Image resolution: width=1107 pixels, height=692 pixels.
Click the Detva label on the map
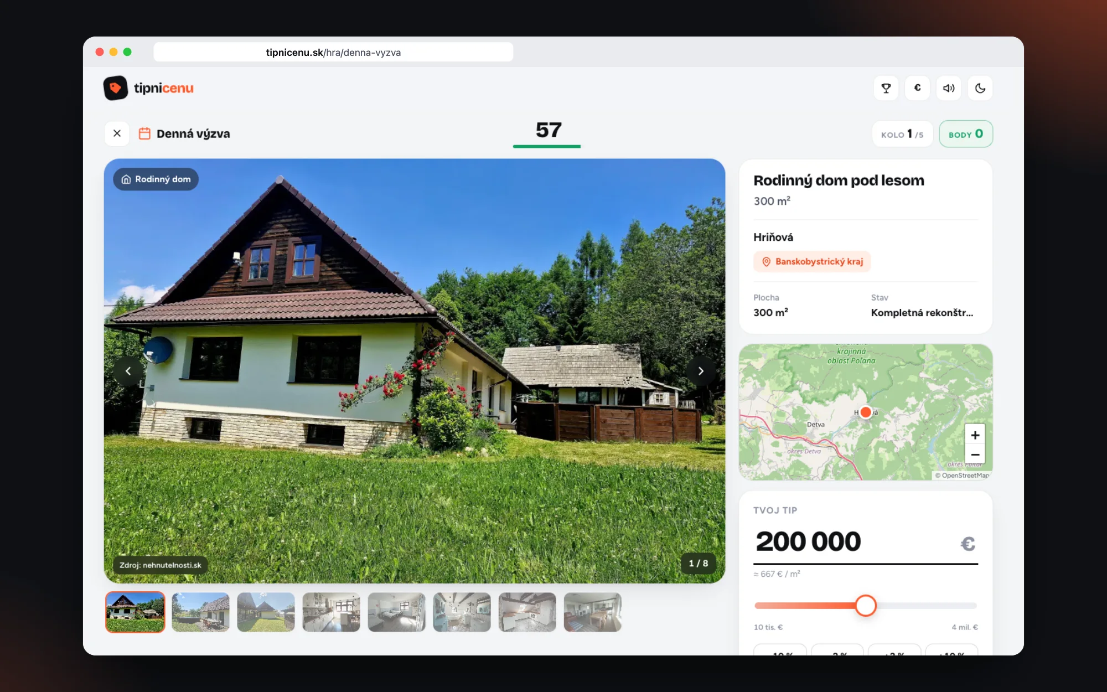[815, 425]
